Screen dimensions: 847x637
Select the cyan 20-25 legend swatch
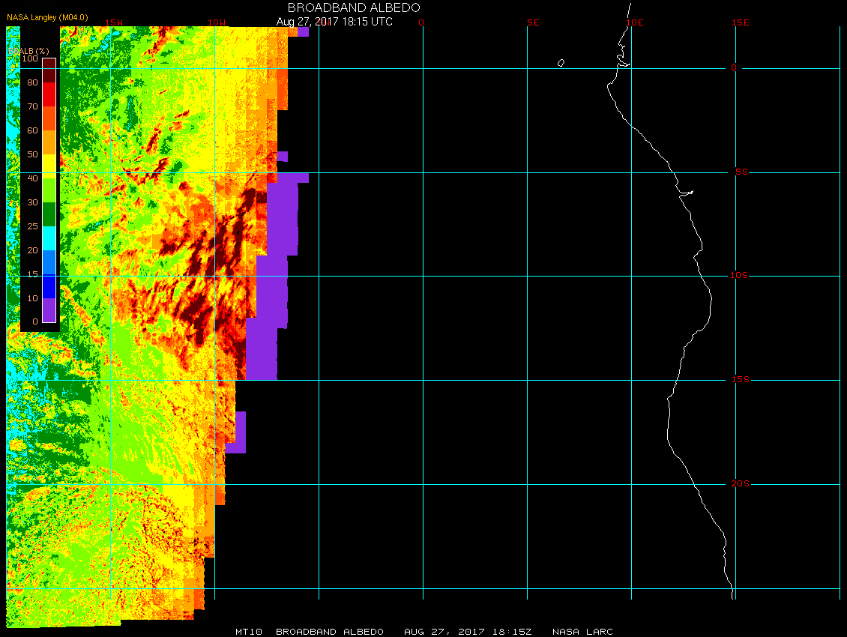click(49, 238)
